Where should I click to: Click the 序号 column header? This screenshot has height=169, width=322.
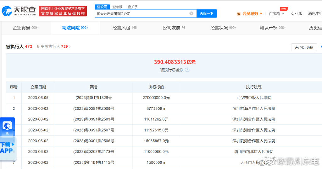tap(14, 87)
